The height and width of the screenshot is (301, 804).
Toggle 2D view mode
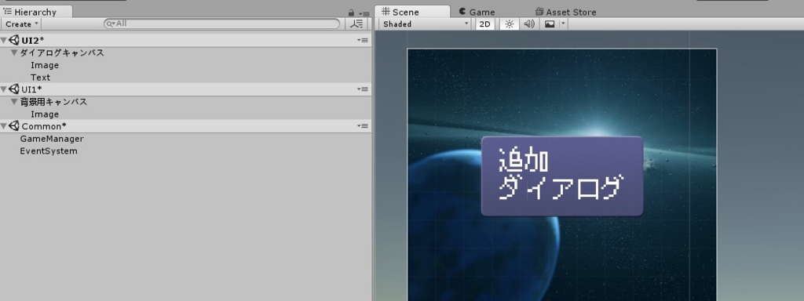pyautogui.click(x=484, y=24)
